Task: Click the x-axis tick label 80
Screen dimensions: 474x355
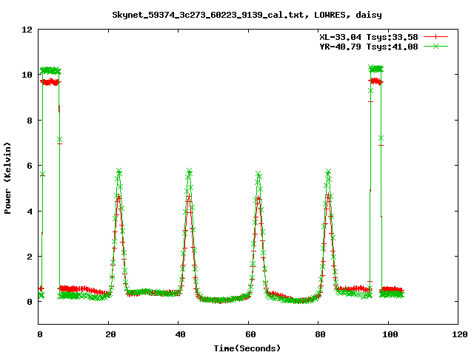Action: [x=320, y=334]
